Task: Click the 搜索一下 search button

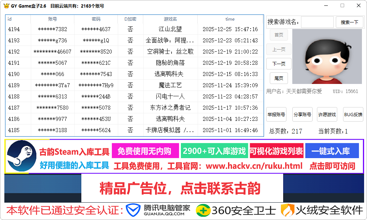Action: [x=349, y=22]
